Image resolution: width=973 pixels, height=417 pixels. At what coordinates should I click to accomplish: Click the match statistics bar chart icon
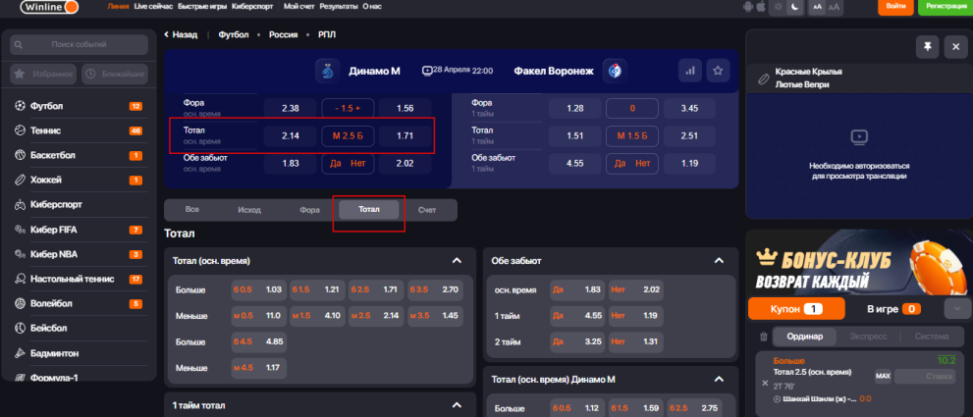point(689,71)
